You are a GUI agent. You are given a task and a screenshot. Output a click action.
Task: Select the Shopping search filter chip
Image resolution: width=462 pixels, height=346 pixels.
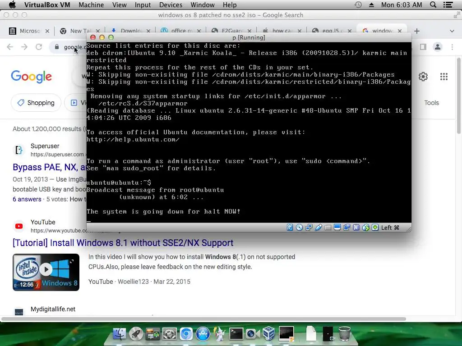[x=36, y=103]
